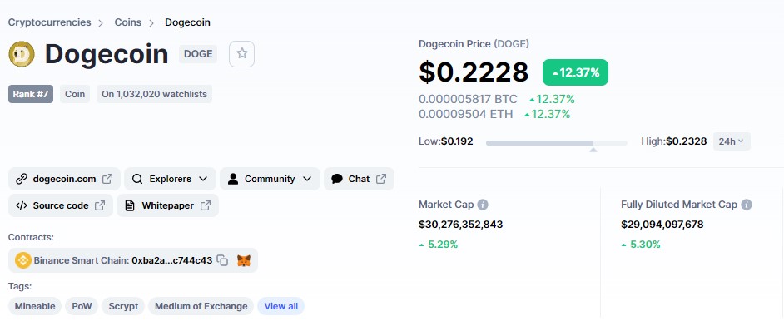Image resolution: width=784 pixels, height=331 pixels.
Task: Click the document icon for Whitepaper
Action: [130, 205]
